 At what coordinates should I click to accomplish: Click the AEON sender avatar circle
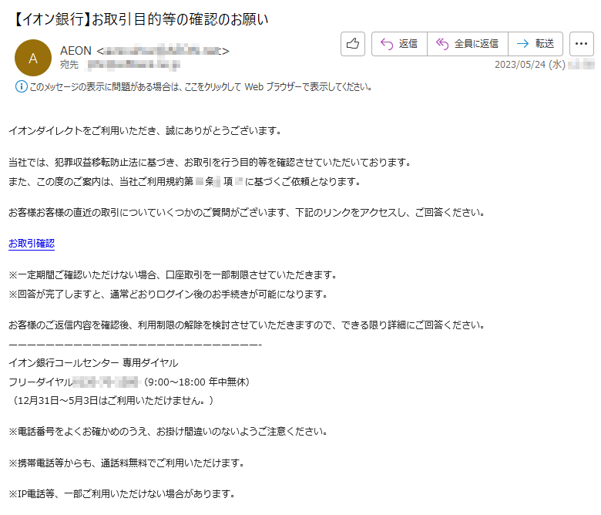pyautogui.click(x=33, y=58)
